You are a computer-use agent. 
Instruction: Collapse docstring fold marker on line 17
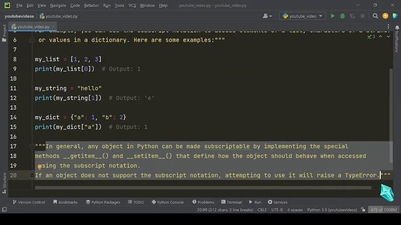(32, 146)
